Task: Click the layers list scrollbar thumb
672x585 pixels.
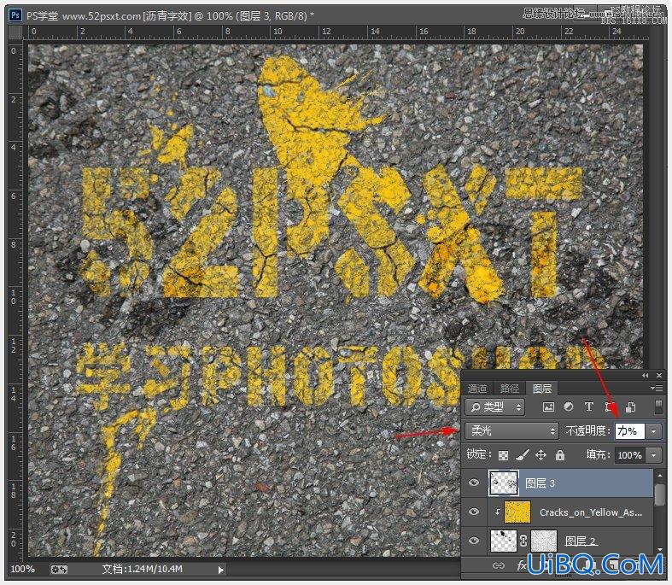Action: [x=660, y=495]
